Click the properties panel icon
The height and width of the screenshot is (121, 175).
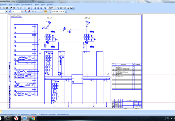click(14, 8)
